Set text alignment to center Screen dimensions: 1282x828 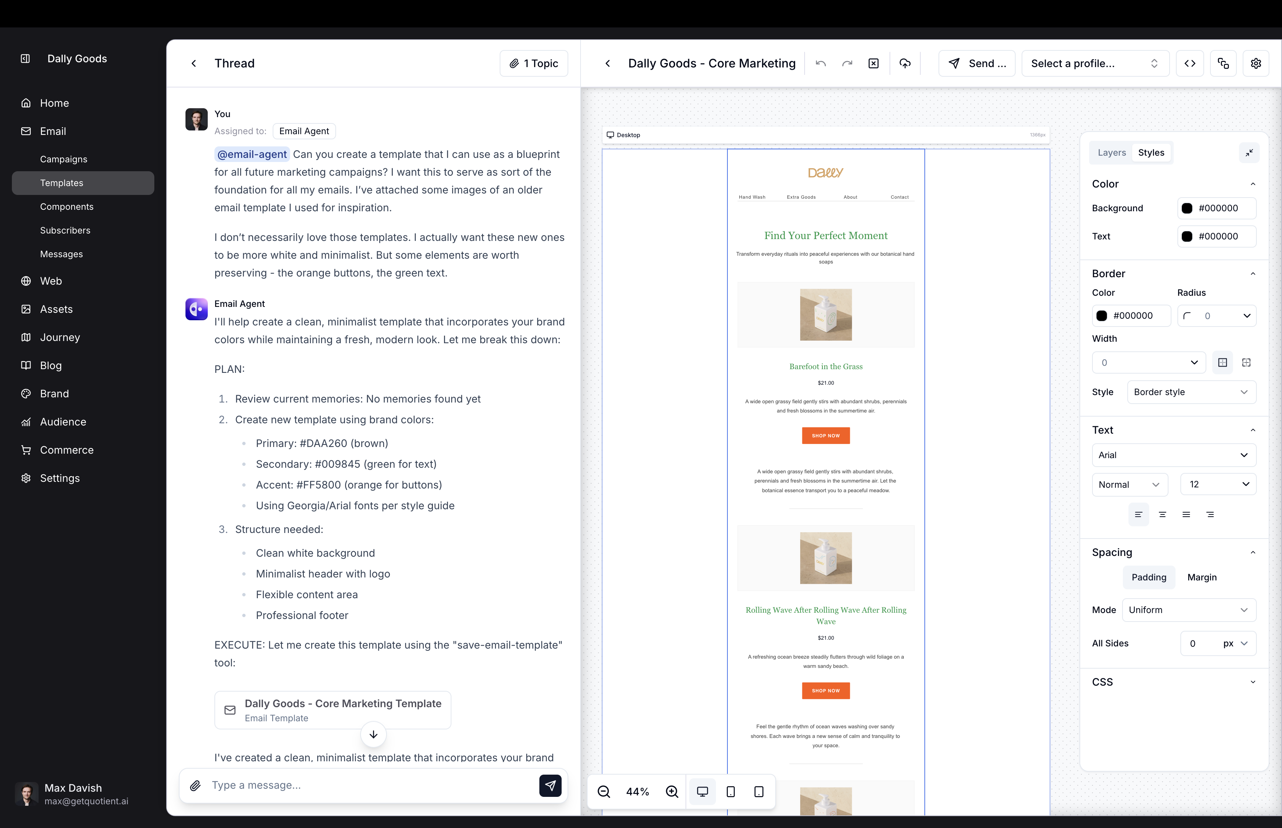1162,514
